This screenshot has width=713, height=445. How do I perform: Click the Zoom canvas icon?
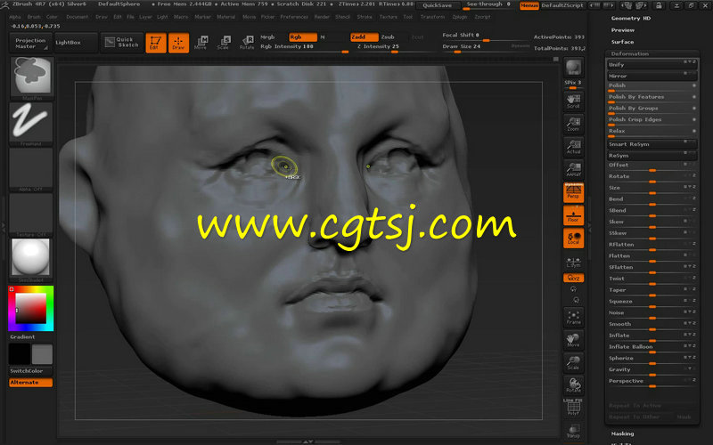click(x=573, y=124)
